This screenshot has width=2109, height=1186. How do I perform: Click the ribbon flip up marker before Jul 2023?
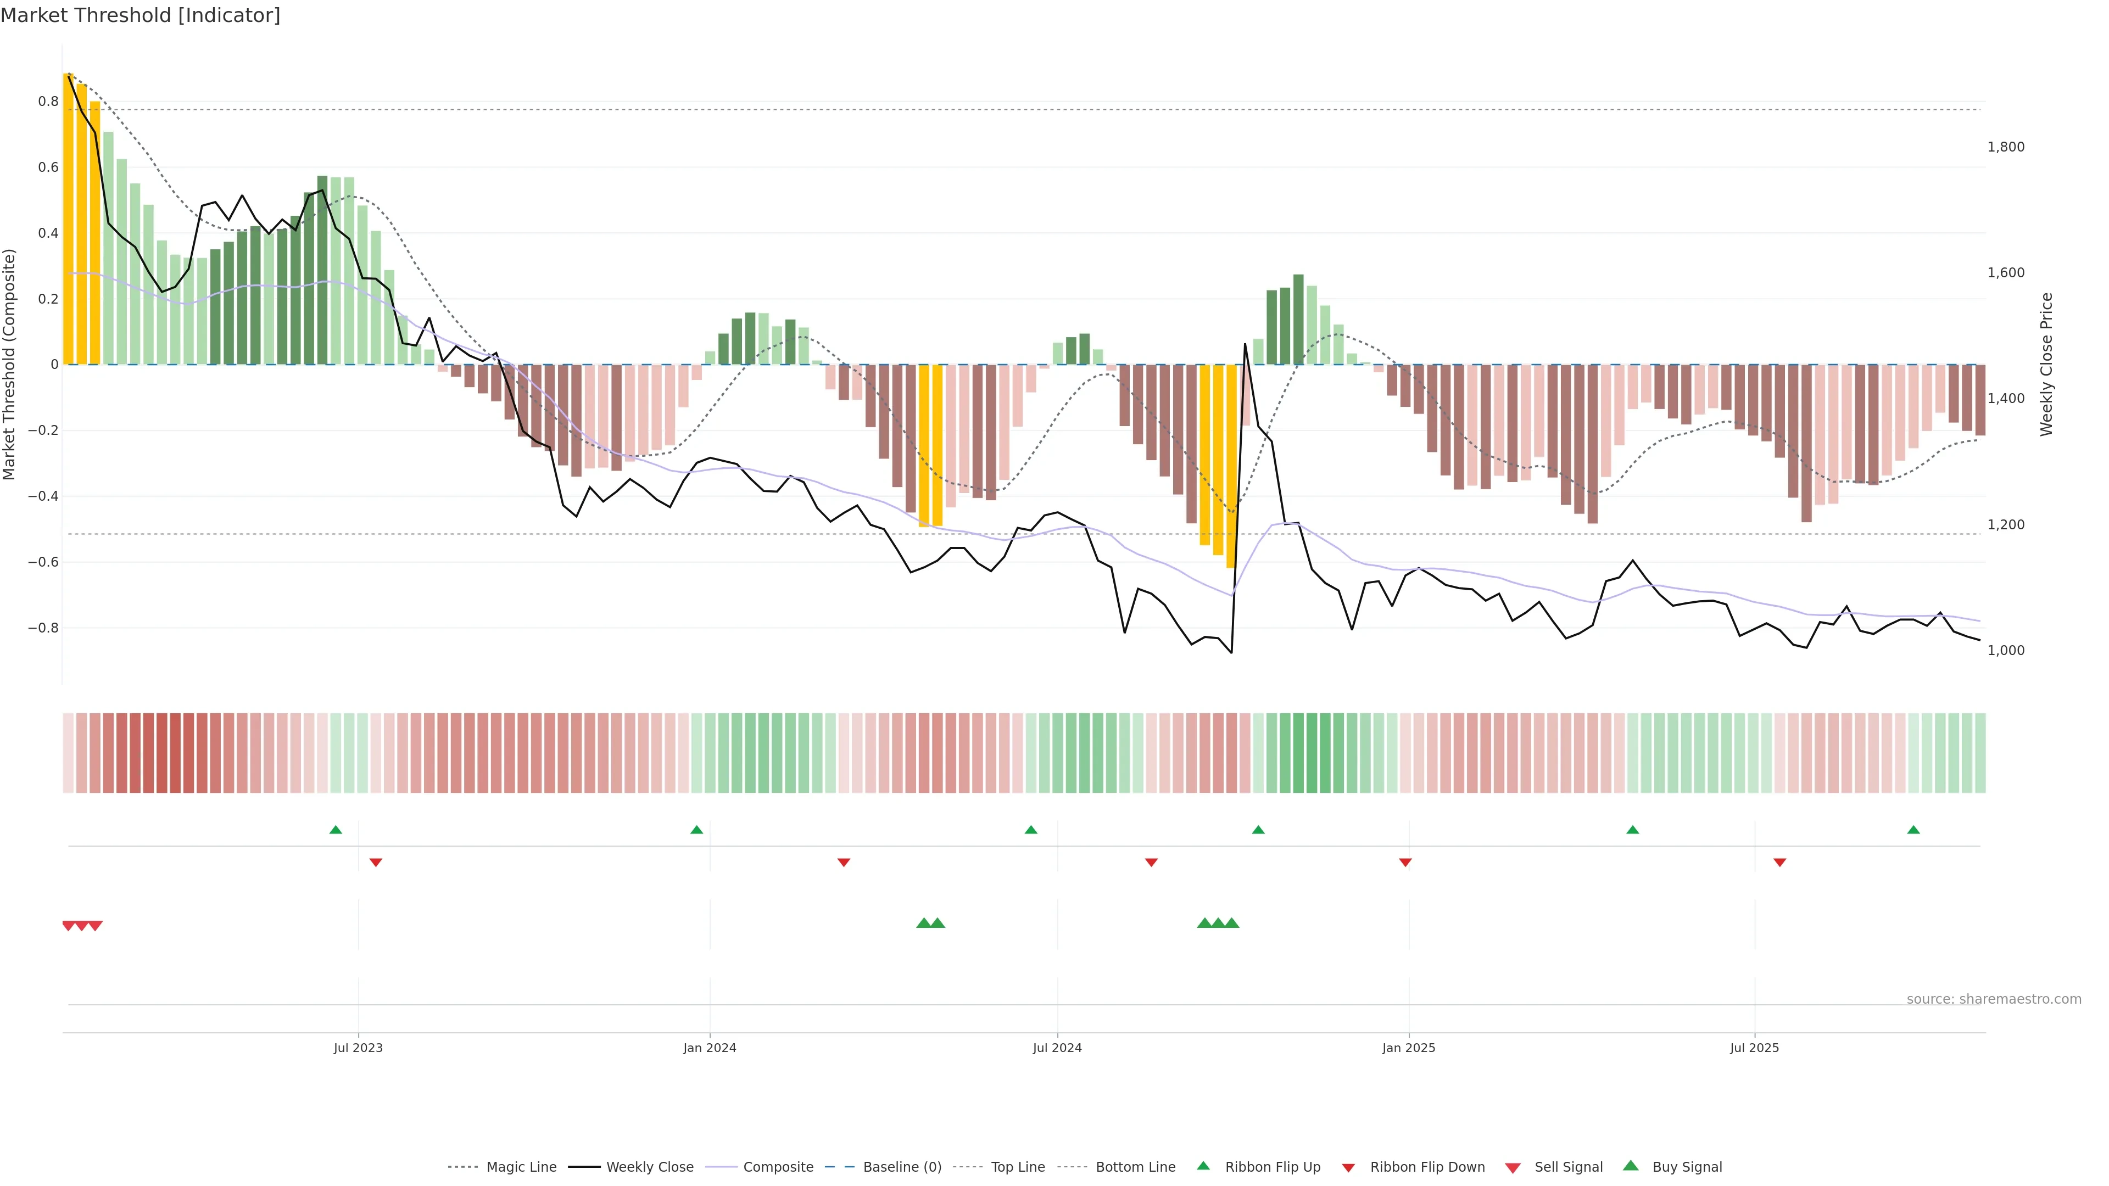pos(336,830)
